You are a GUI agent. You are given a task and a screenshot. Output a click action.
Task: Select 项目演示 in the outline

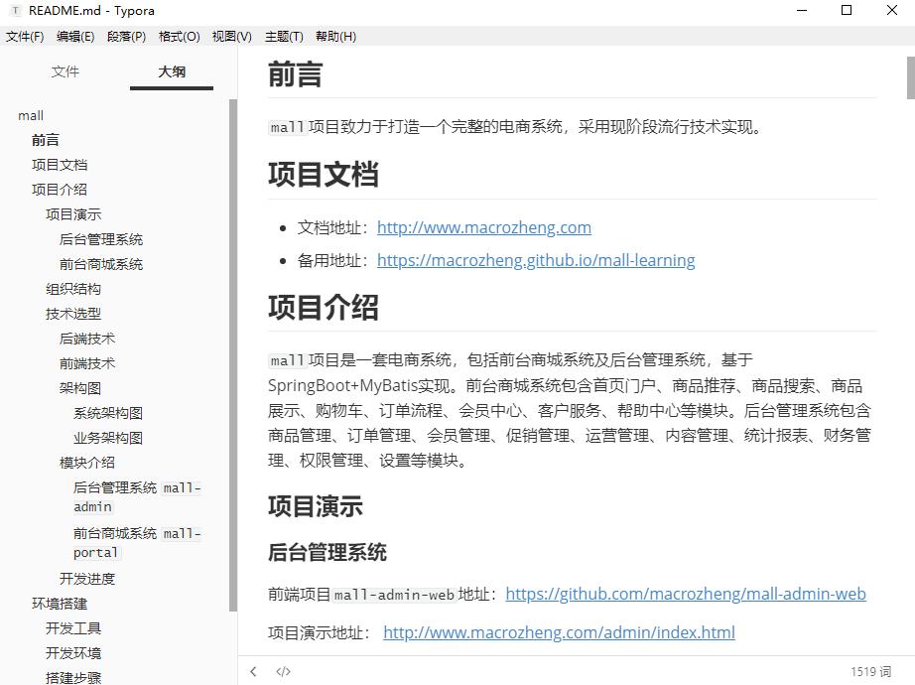[x=73, y=214]
